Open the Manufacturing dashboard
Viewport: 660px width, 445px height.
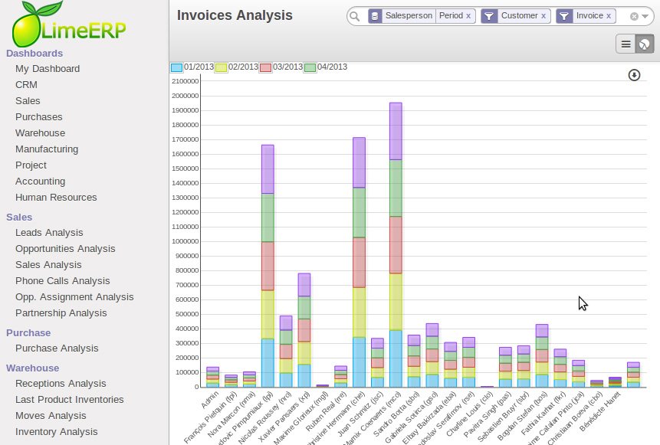pyautogui.click(x=47, y=149)
